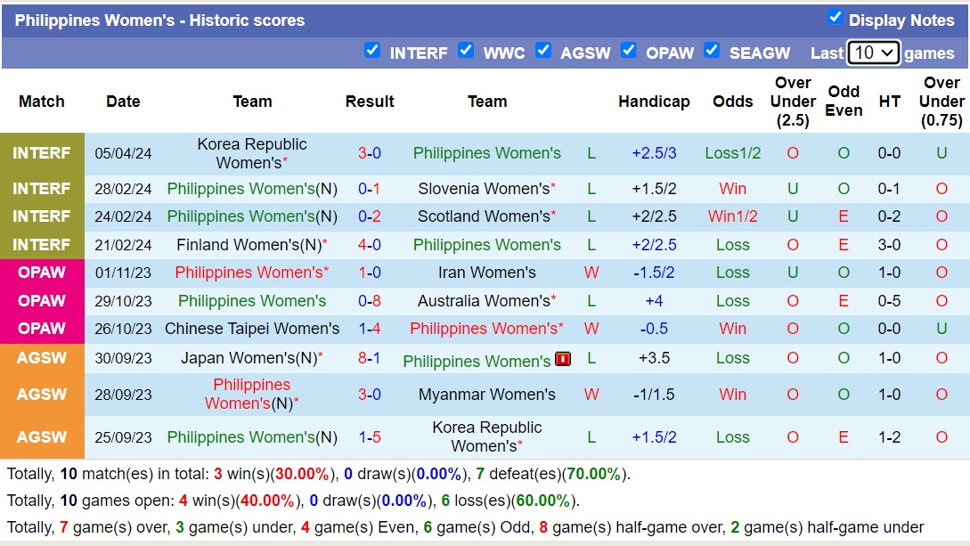Screen dimensions: 970x546
Task: Open the Scotland Women's team page
Action: click(x=484, y=216)
